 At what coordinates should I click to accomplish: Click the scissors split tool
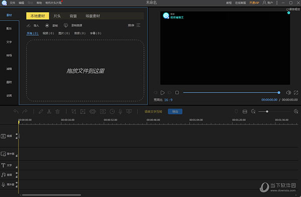pyautogui.click(x=49, y=112)
